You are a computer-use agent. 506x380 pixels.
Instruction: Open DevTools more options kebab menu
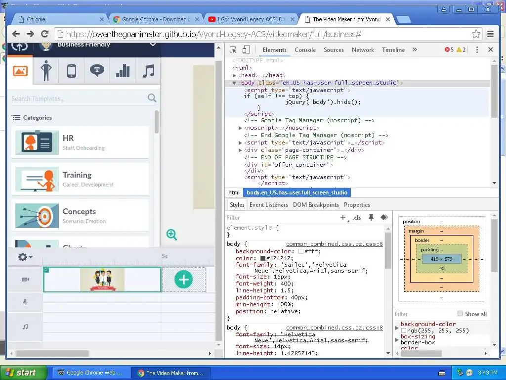477,50
